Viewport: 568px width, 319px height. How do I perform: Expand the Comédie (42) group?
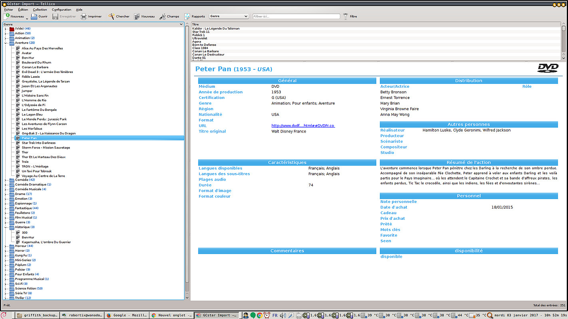(x=6, y=180)
